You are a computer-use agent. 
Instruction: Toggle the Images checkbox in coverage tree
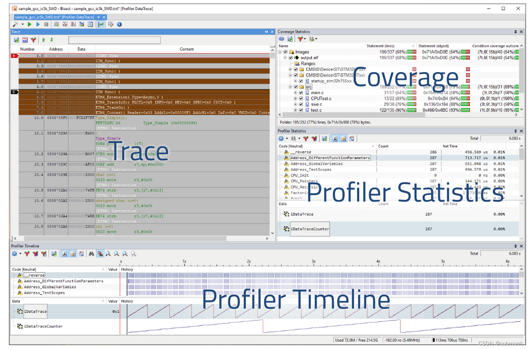click(285, 52)
